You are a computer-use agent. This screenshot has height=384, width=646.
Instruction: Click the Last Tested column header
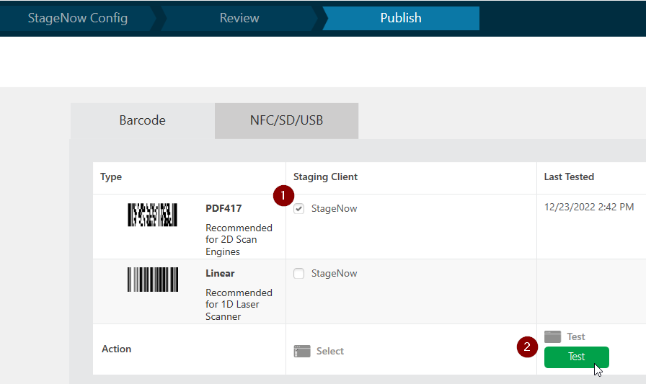point(569,177)
